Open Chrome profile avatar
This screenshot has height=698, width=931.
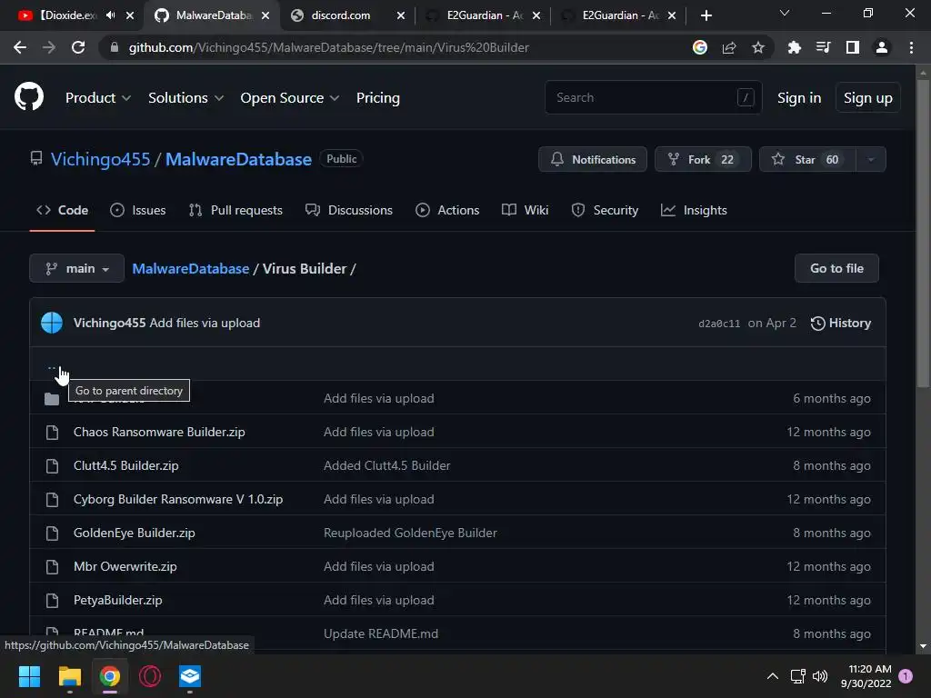882,47
